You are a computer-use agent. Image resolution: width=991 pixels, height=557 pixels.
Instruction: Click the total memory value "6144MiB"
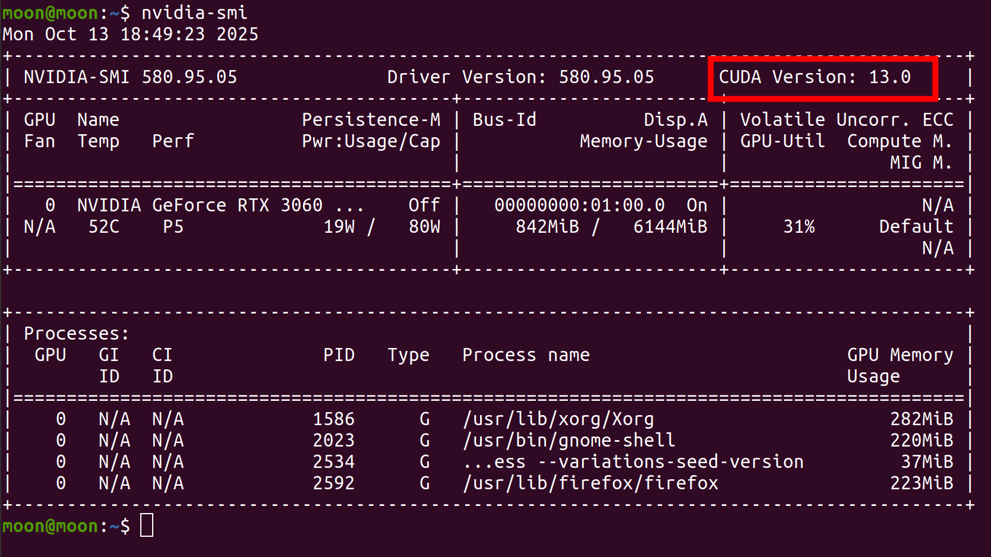point(670,227)
